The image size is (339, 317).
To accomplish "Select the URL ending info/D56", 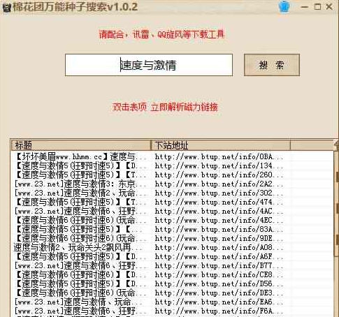I will 219,283.
